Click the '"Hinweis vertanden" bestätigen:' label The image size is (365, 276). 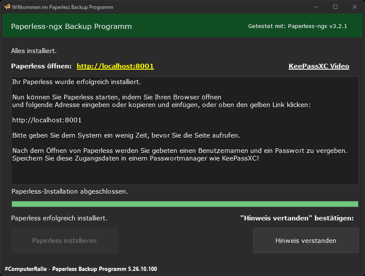[x=297, y=218]
